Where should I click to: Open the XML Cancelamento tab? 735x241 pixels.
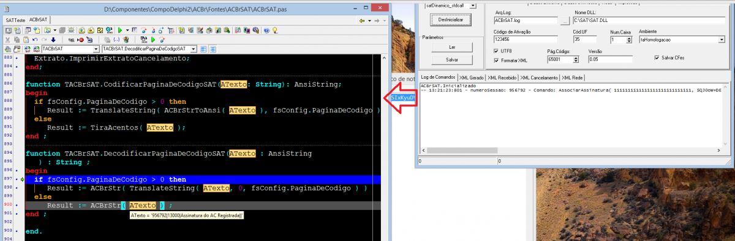539,78
